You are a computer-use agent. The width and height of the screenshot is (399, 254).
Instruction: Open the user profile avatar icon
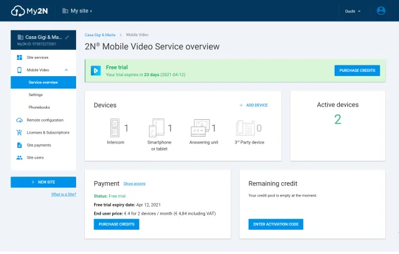382,11
